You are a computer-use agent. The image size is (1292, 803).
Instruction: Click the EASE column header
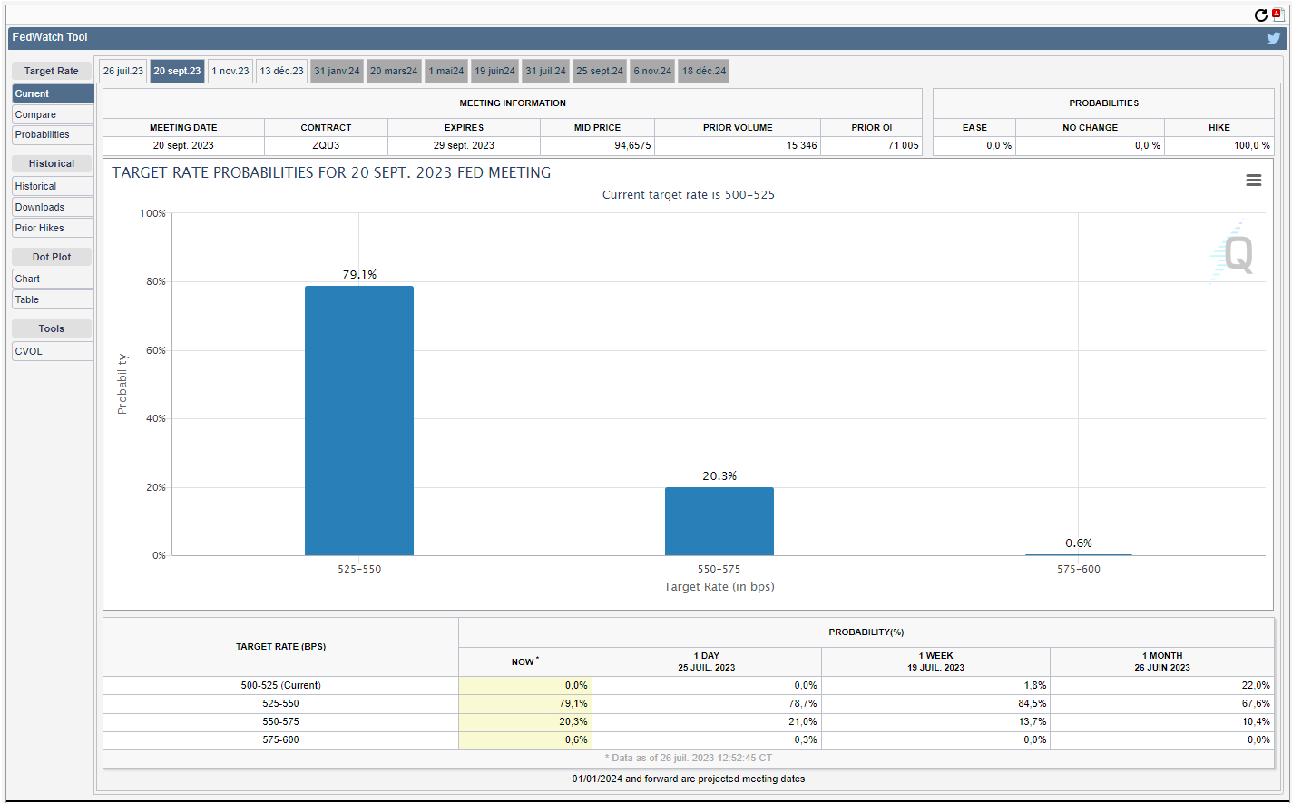(x=974, y=128)
